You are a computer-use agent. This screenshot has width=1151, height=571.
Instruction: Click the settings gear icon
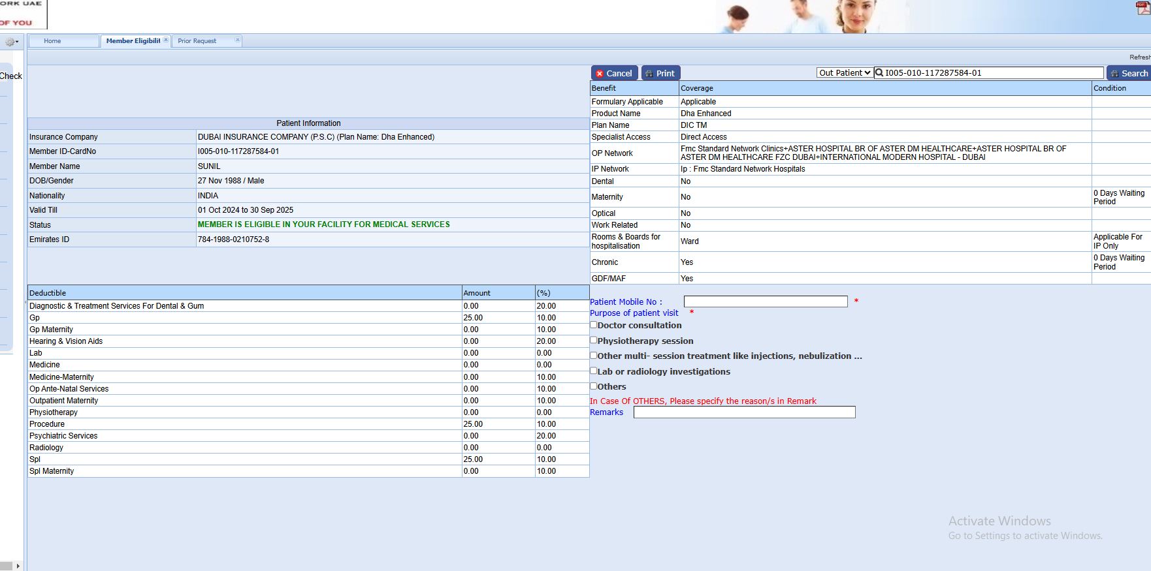pyautogui.click(x=9, y=42)
